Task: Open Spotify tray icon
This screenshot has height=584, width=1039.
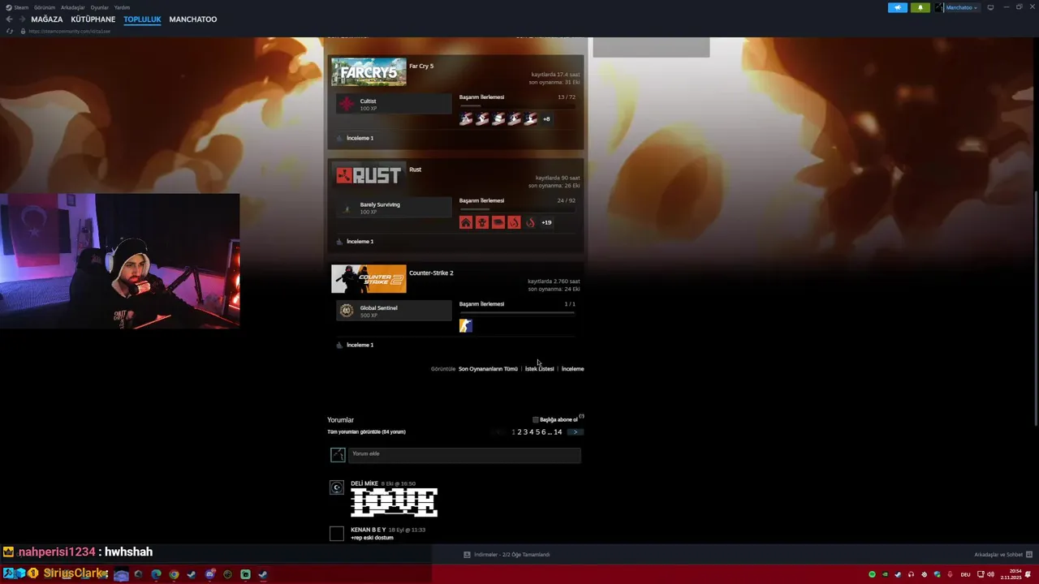Action: tap(872, 574)
